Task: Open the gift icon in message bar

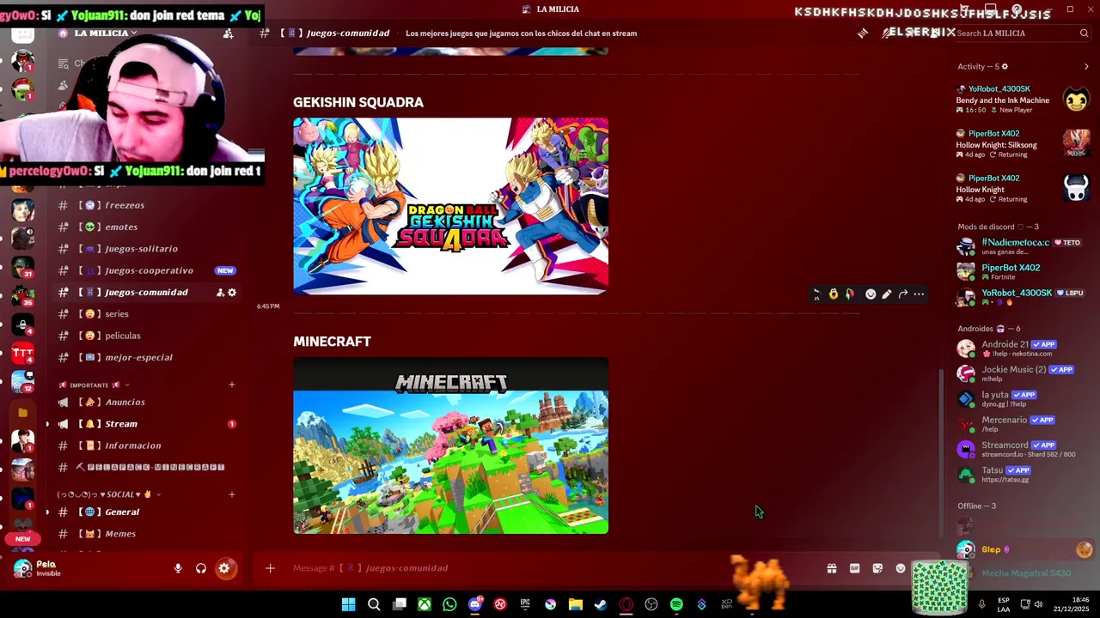Action: 832,568
